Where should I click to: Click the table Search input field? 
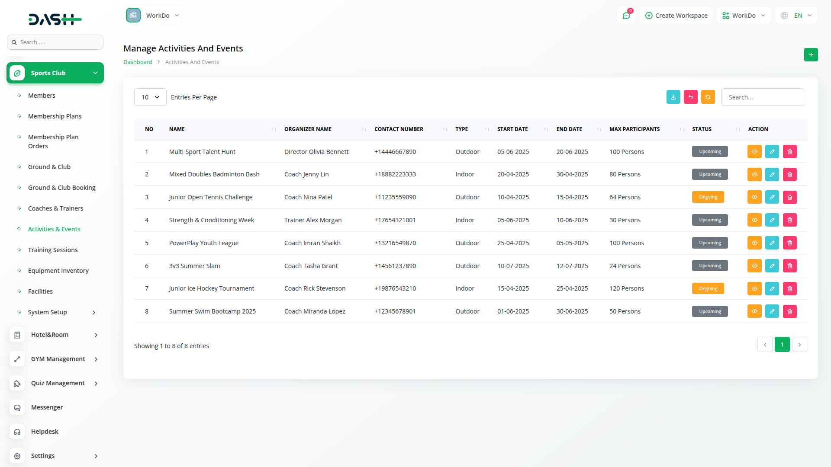[763, 97]
